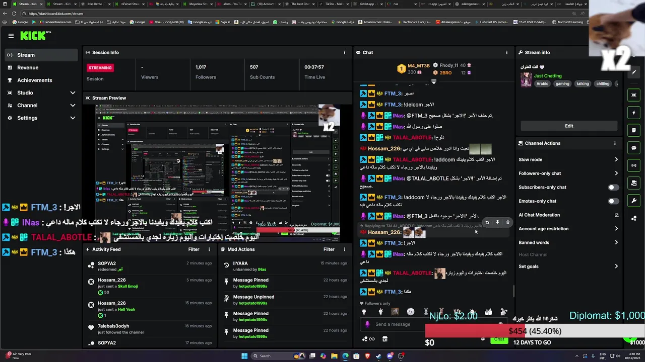
Task: Toggle the broadcast signal widget icon
Action: point(634,165)
